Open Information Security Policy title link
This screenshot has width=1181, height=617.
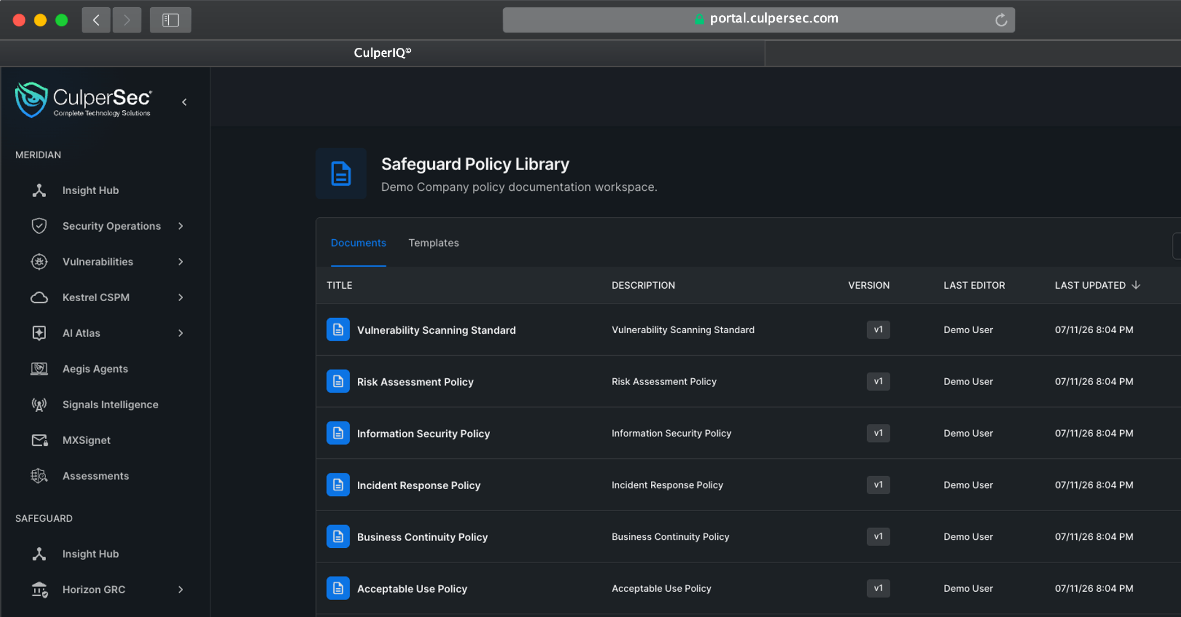(x=423, y=433)
